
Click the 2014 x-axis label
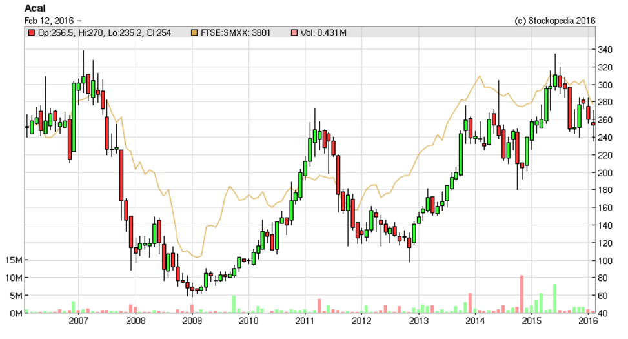475,320
